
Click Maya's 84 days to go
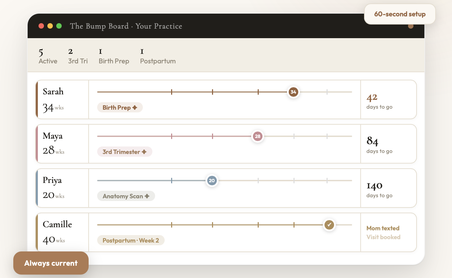[x=379, y=146]
